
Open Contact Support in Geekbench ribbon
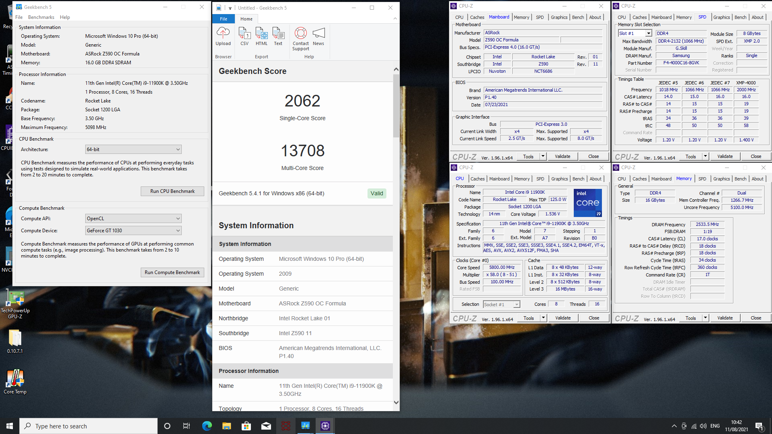click(301, 39)
